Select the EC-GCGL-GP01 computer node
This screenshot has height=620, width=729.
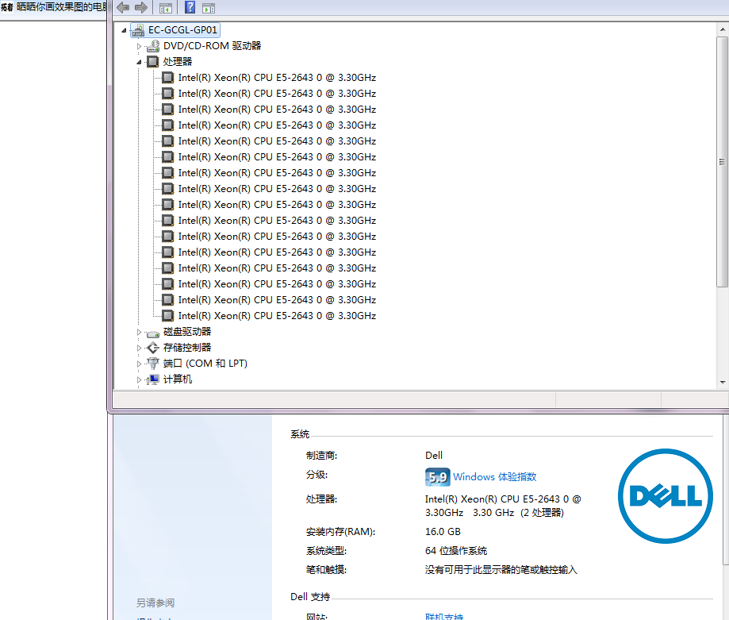tap(182, 29)
